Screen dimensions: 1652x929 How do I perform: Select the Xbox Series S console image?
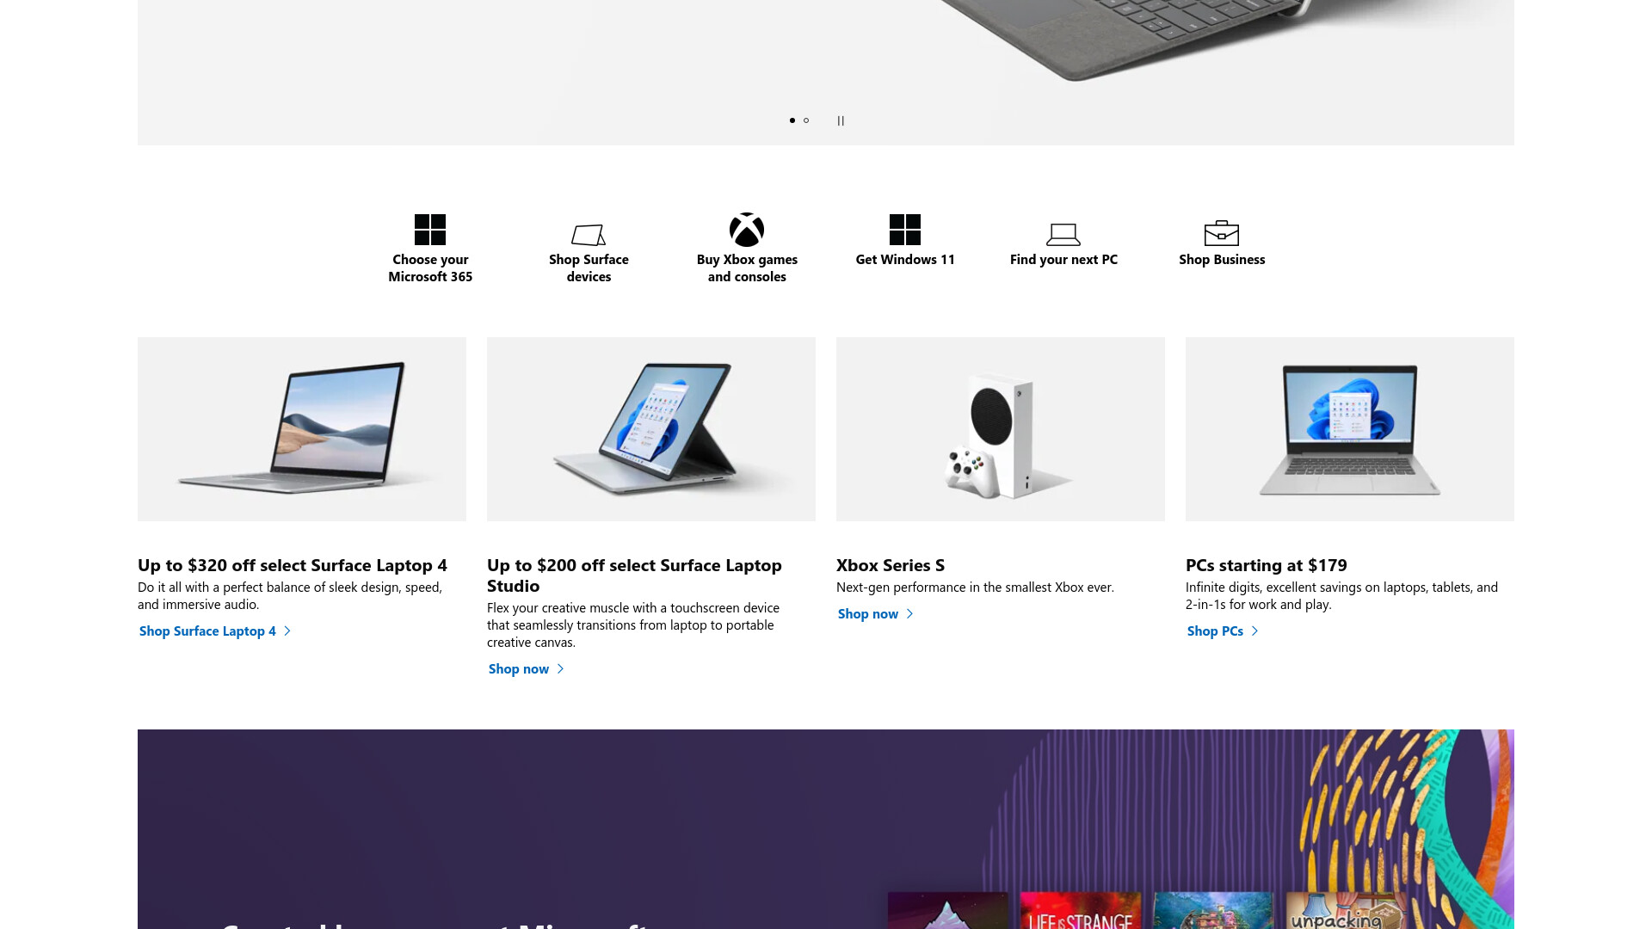(1001, 429)
